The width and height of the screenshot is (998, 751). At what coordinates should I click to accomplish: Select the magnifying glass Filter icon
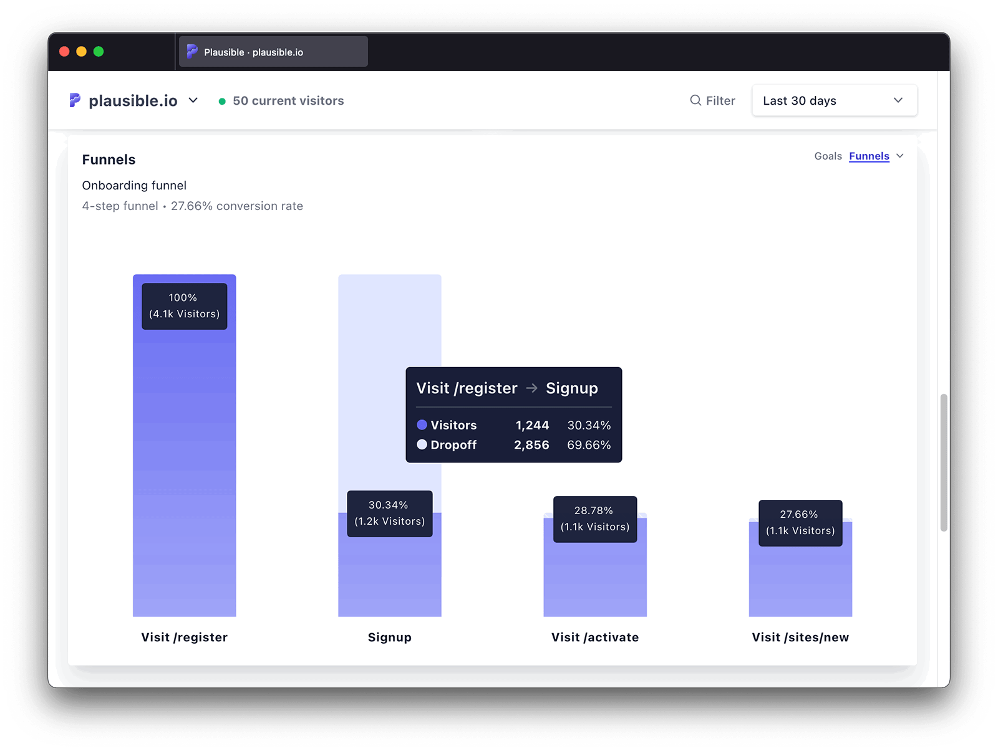[694, 100]
